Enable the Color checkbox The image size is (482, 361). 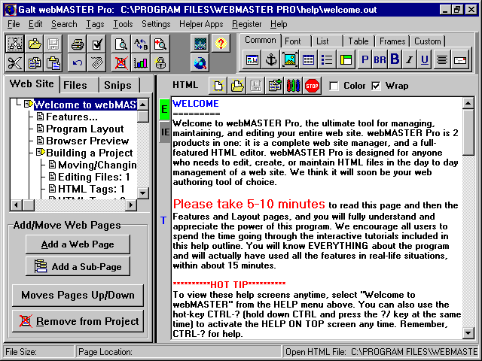click(x=334, y=86)
